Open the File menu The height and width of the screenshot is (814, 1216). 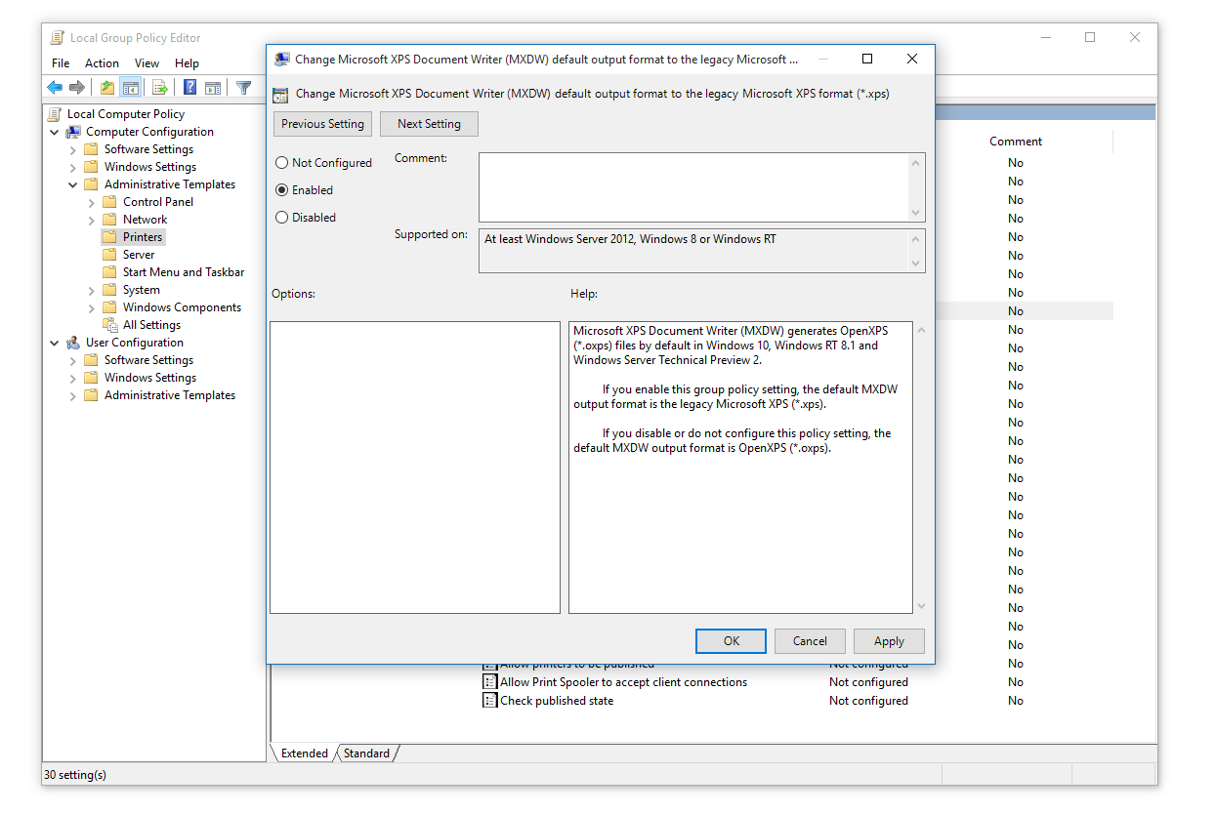(x=61, y=63)
